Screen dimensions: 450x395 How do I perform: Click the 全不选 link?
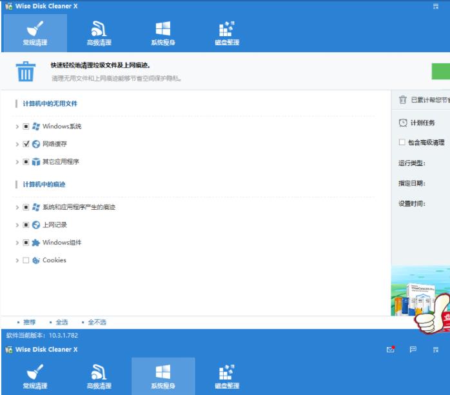97,322
